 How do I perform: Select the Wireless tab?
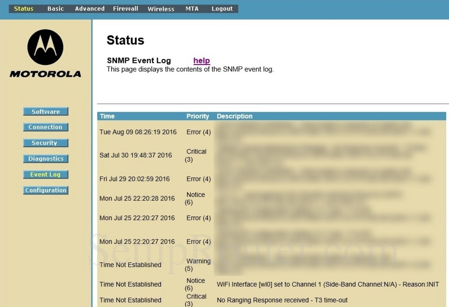click(x=161, y=9)
